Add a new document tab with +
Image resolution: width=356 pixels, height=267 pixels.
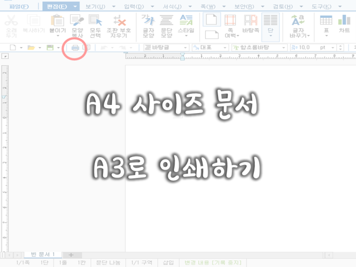pos(71,255)
